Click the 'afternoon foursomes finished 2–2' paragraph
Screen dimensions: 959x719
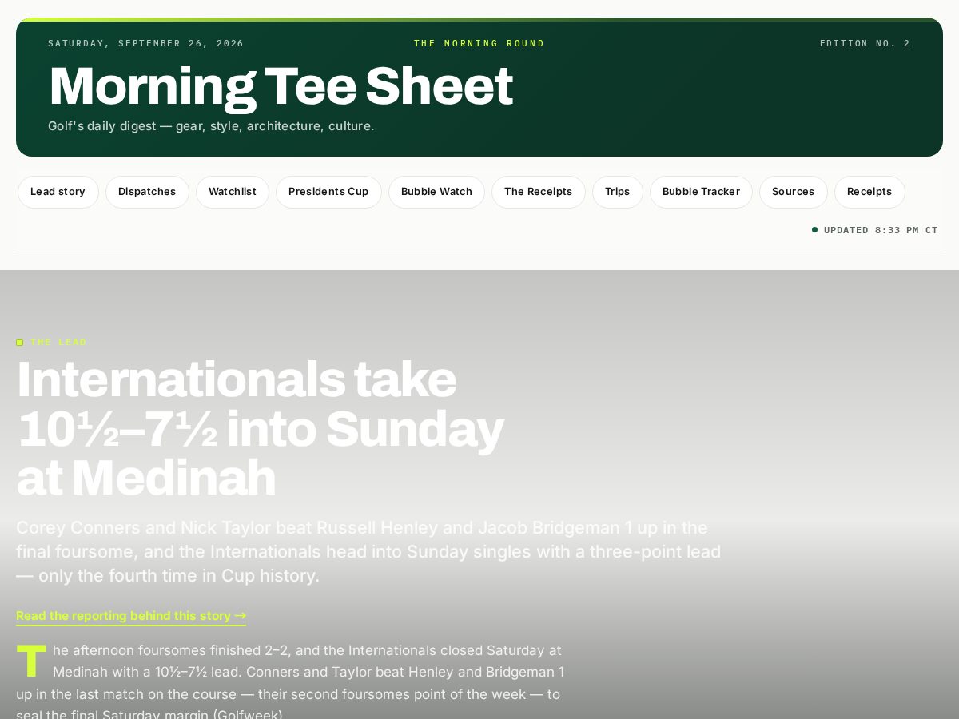click(x=290, y=683)
